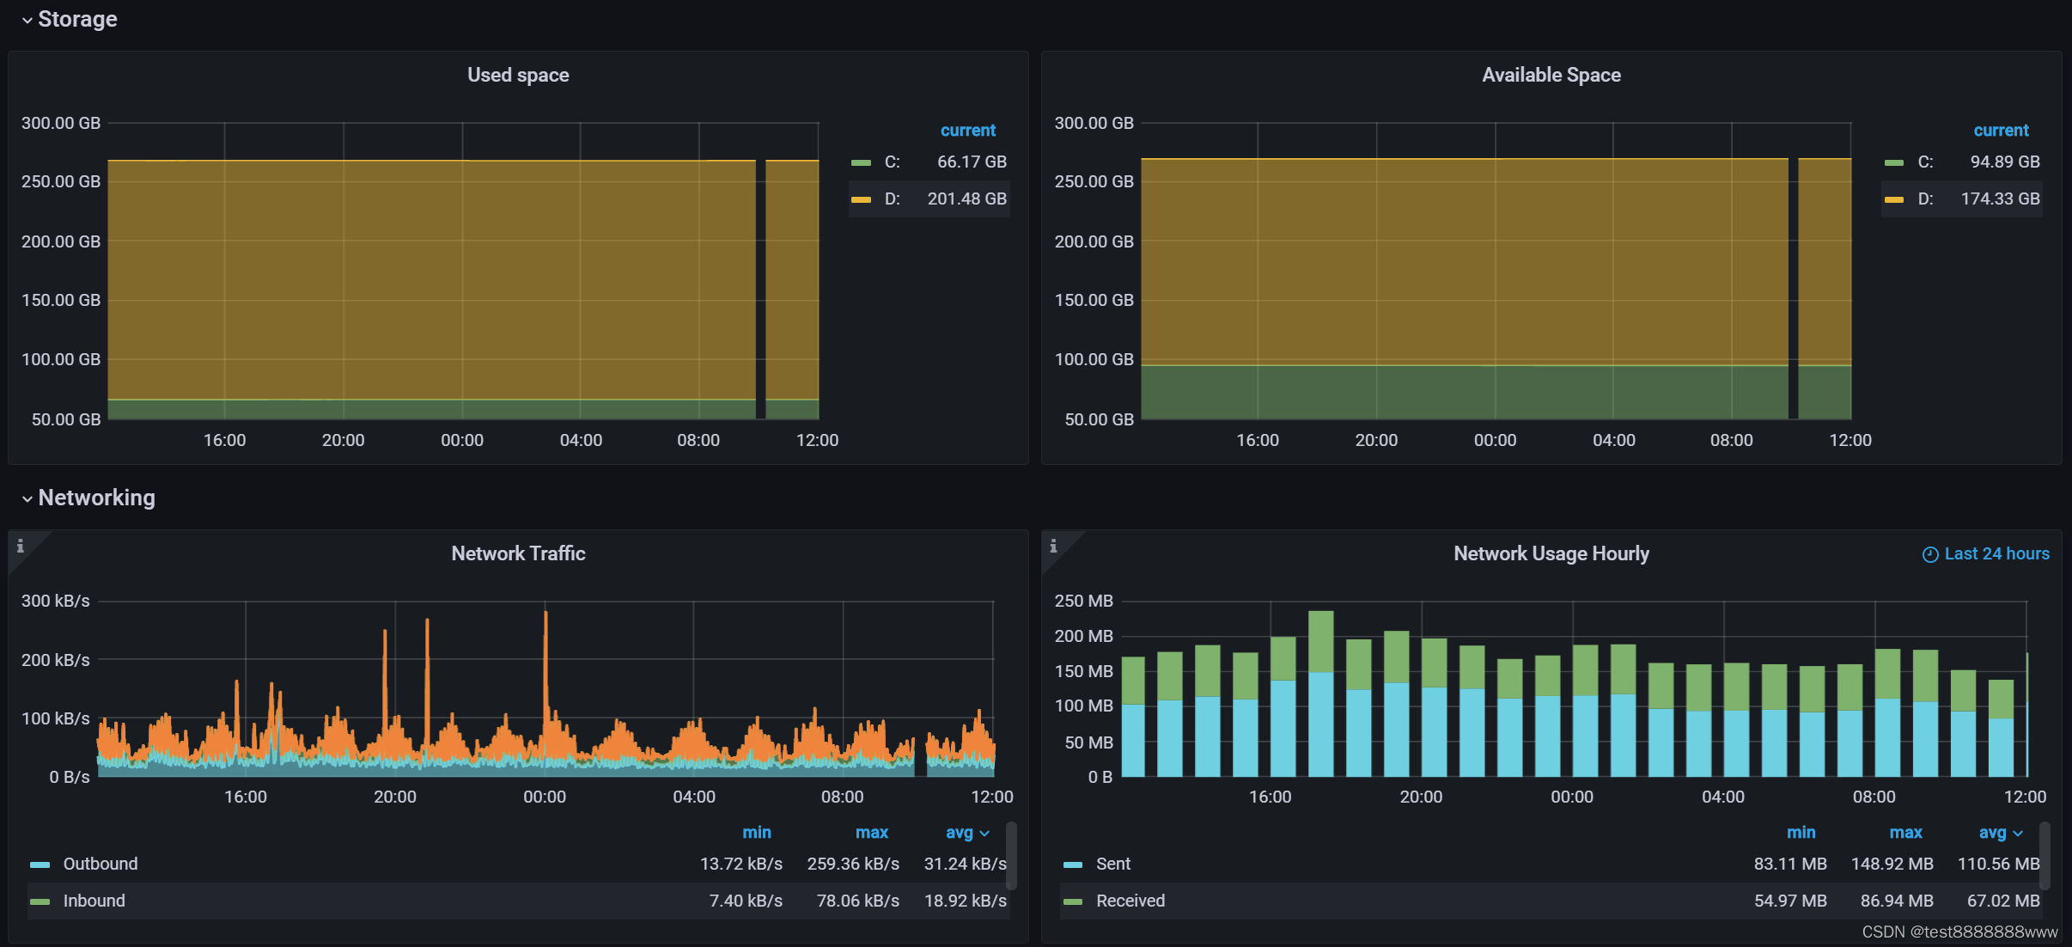Viewport: 2072px width, 947px height.
Task: Click the Network Usage Hourly info icon
Action: 1053,546
